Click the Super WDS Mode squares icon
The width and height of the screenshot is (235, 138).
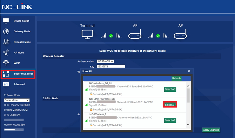tap(6, 74)
